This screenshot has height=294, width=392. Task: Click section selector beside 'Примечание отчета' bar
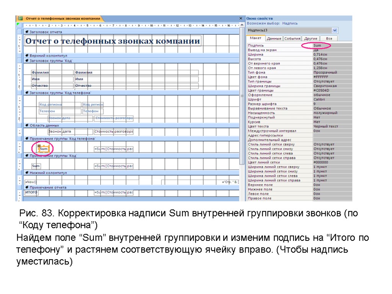tap(19, 187)
